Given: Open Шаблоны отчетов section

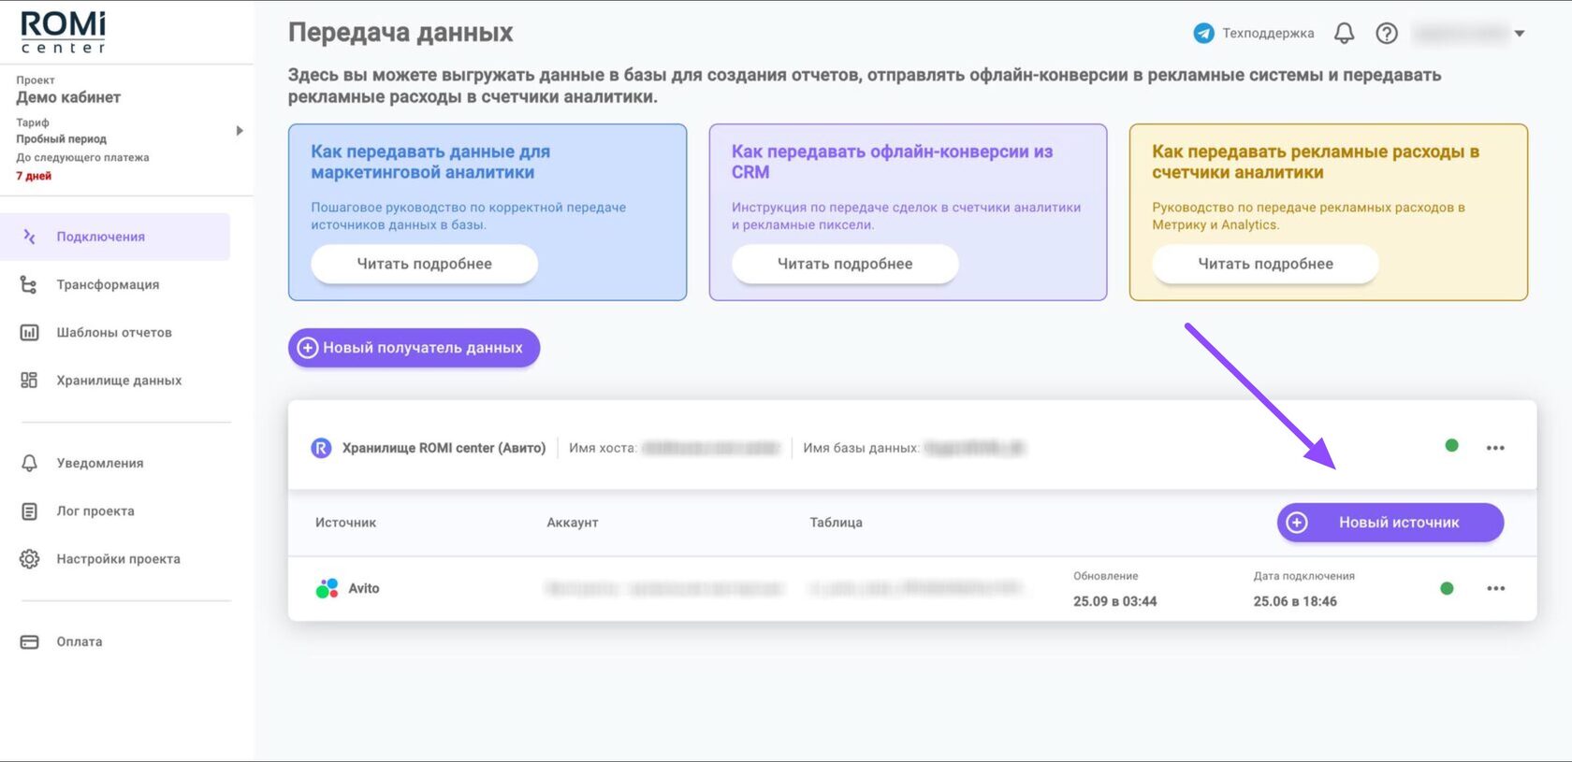Looking at the screenshot, I should click(114, 332).
